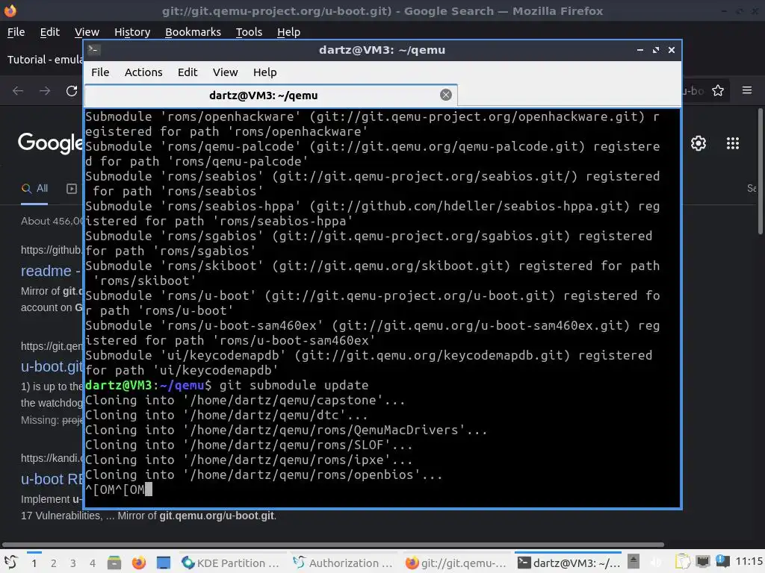Screen dimensions: 765x573
Task: Open the clipboard manager tray icon
Action: coord(683,563)
